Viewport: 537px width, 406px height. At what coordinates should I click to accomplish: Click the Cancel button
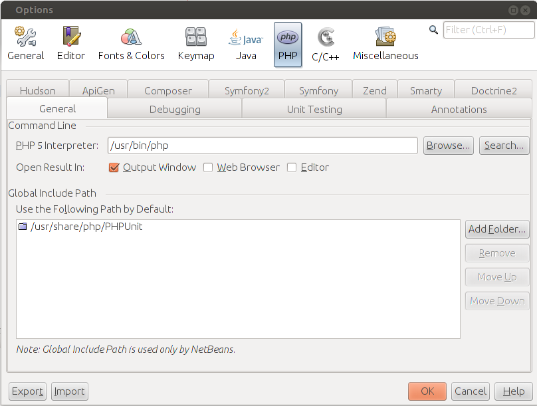pyautogui.click(x=471, y=391)
